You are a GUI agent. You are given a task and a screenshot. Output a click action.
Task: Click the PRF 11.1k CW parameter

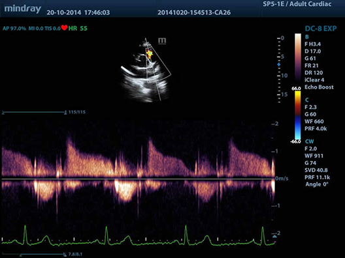click(318, 177)
